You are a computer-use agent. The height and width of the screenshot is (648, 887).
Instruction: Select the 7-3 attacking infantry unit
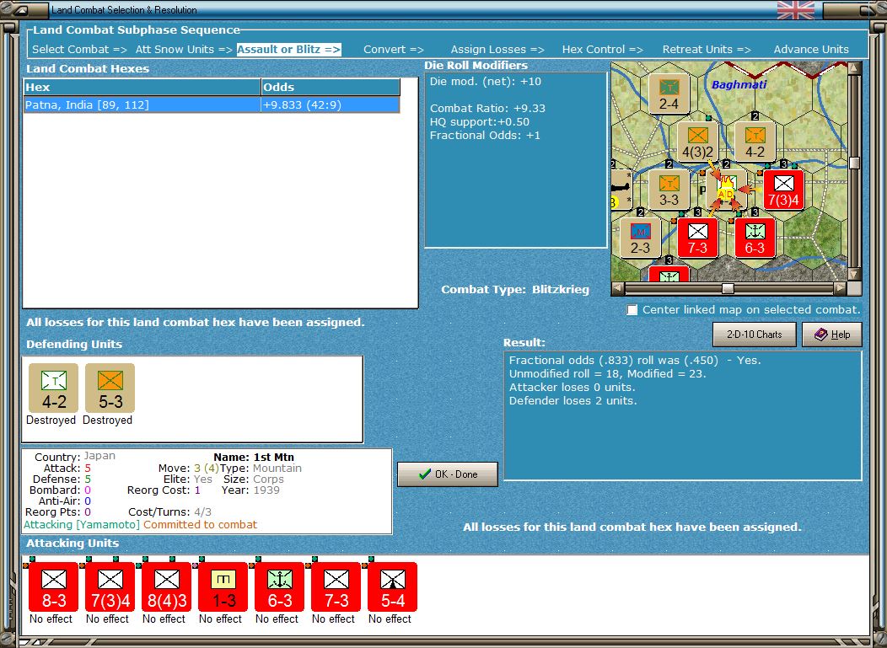pyautogui.click(x=336, y=587)
